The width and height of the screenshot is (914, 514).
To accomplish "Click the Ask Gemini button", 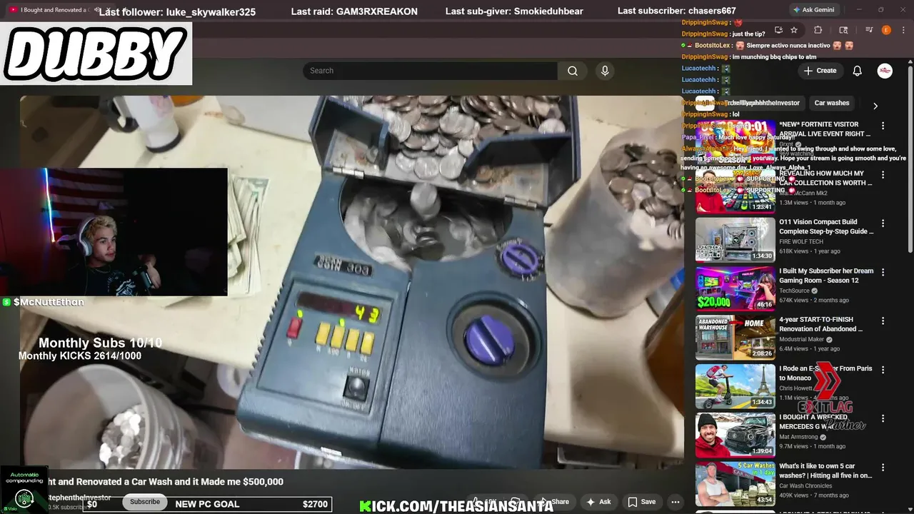I will click(x=813, y=10).
